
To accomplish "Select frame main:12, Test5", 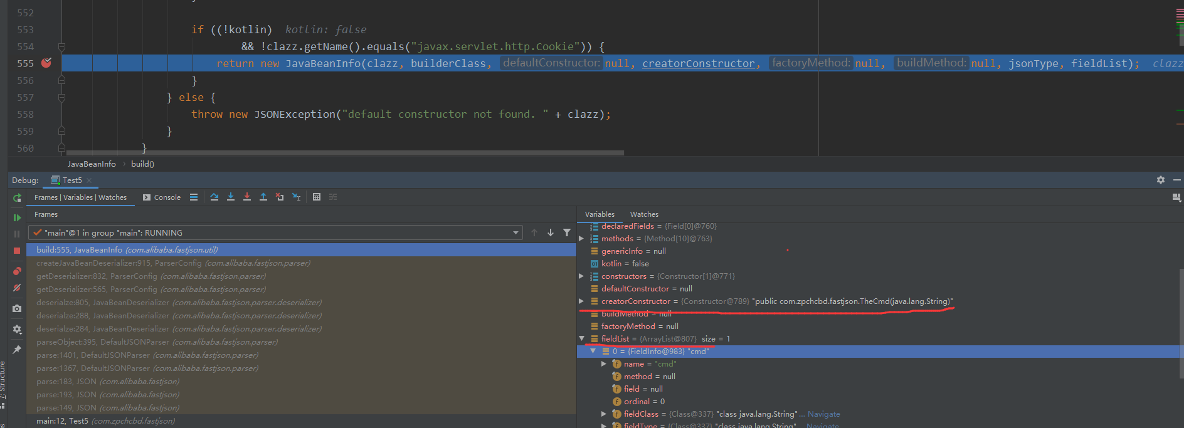I will [x=301, y=421].
